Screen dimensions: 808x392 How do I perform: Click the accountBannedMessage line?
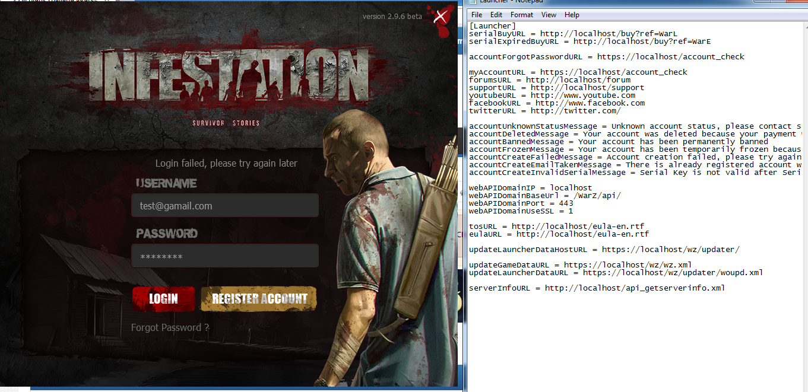619,142
